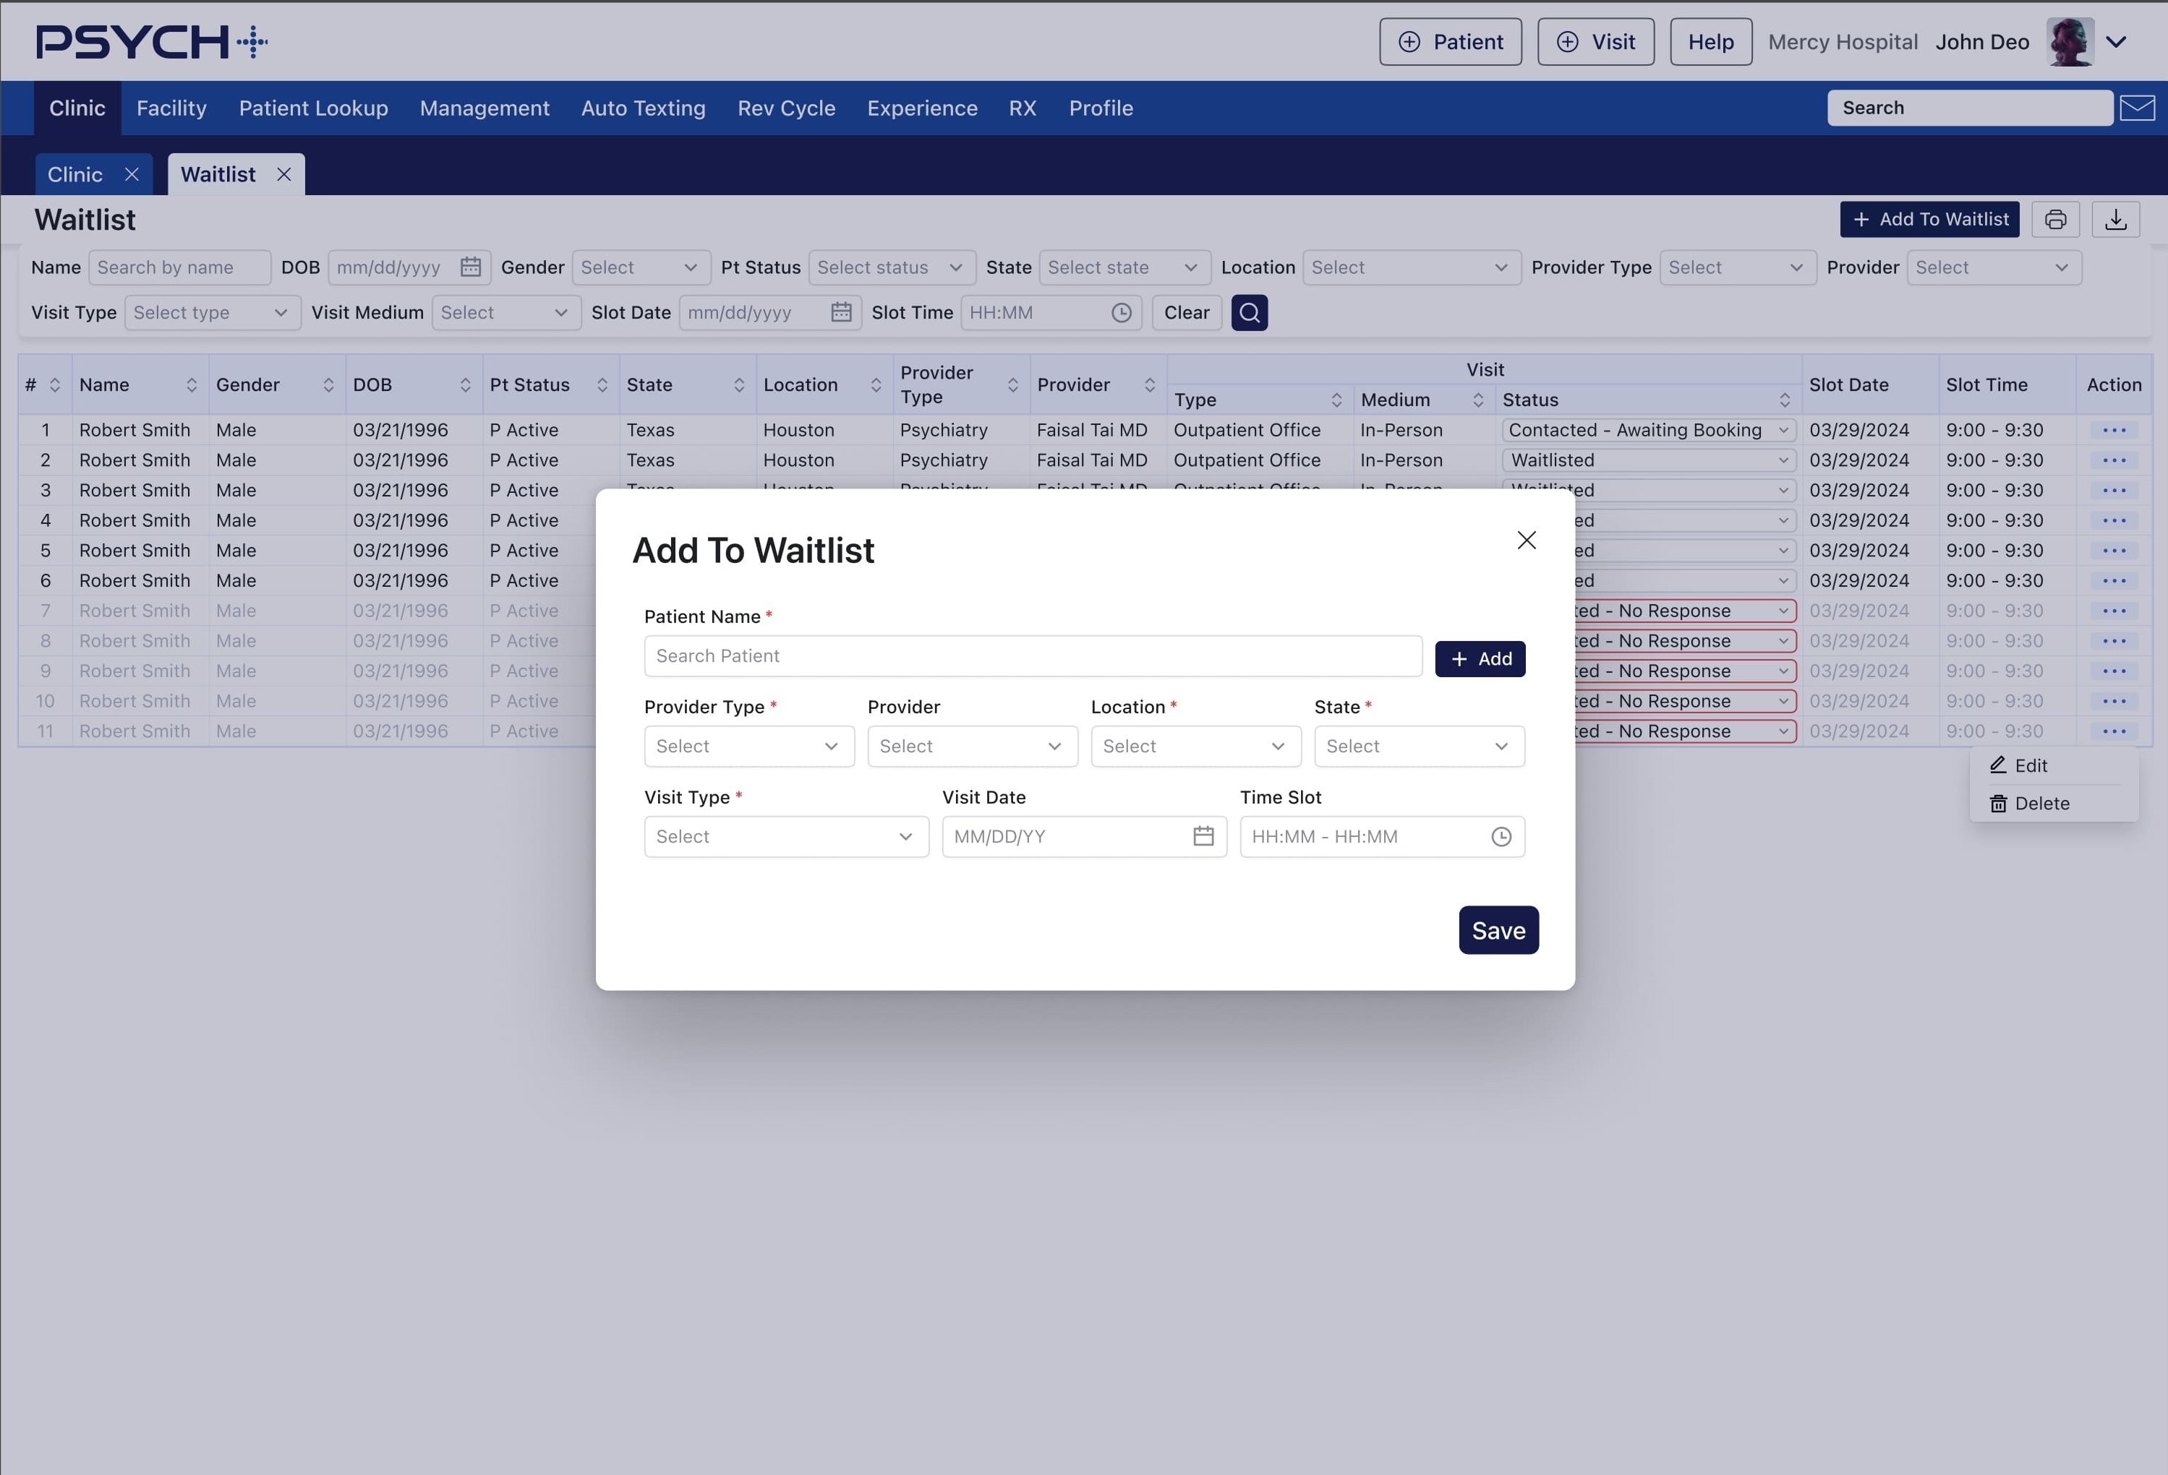The image size is (2168, 1475).
Task: Expand Provider Type dropdown in dialog
Action: click(x=748, y=746)
